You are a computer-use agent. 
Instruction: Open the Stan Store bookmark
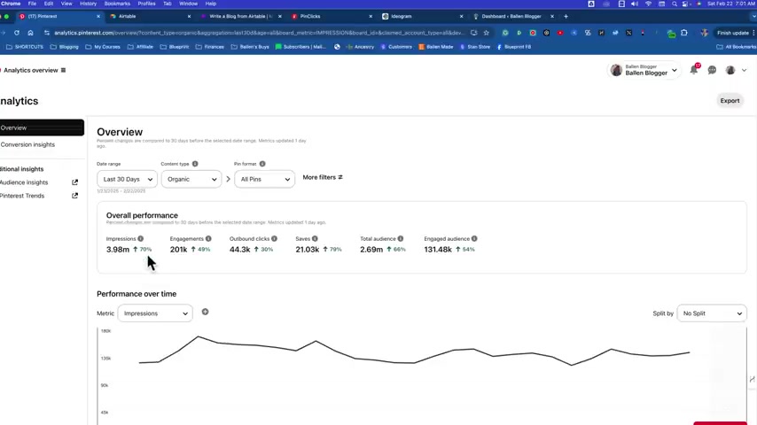pyautogui.click(x=474, y=47)
